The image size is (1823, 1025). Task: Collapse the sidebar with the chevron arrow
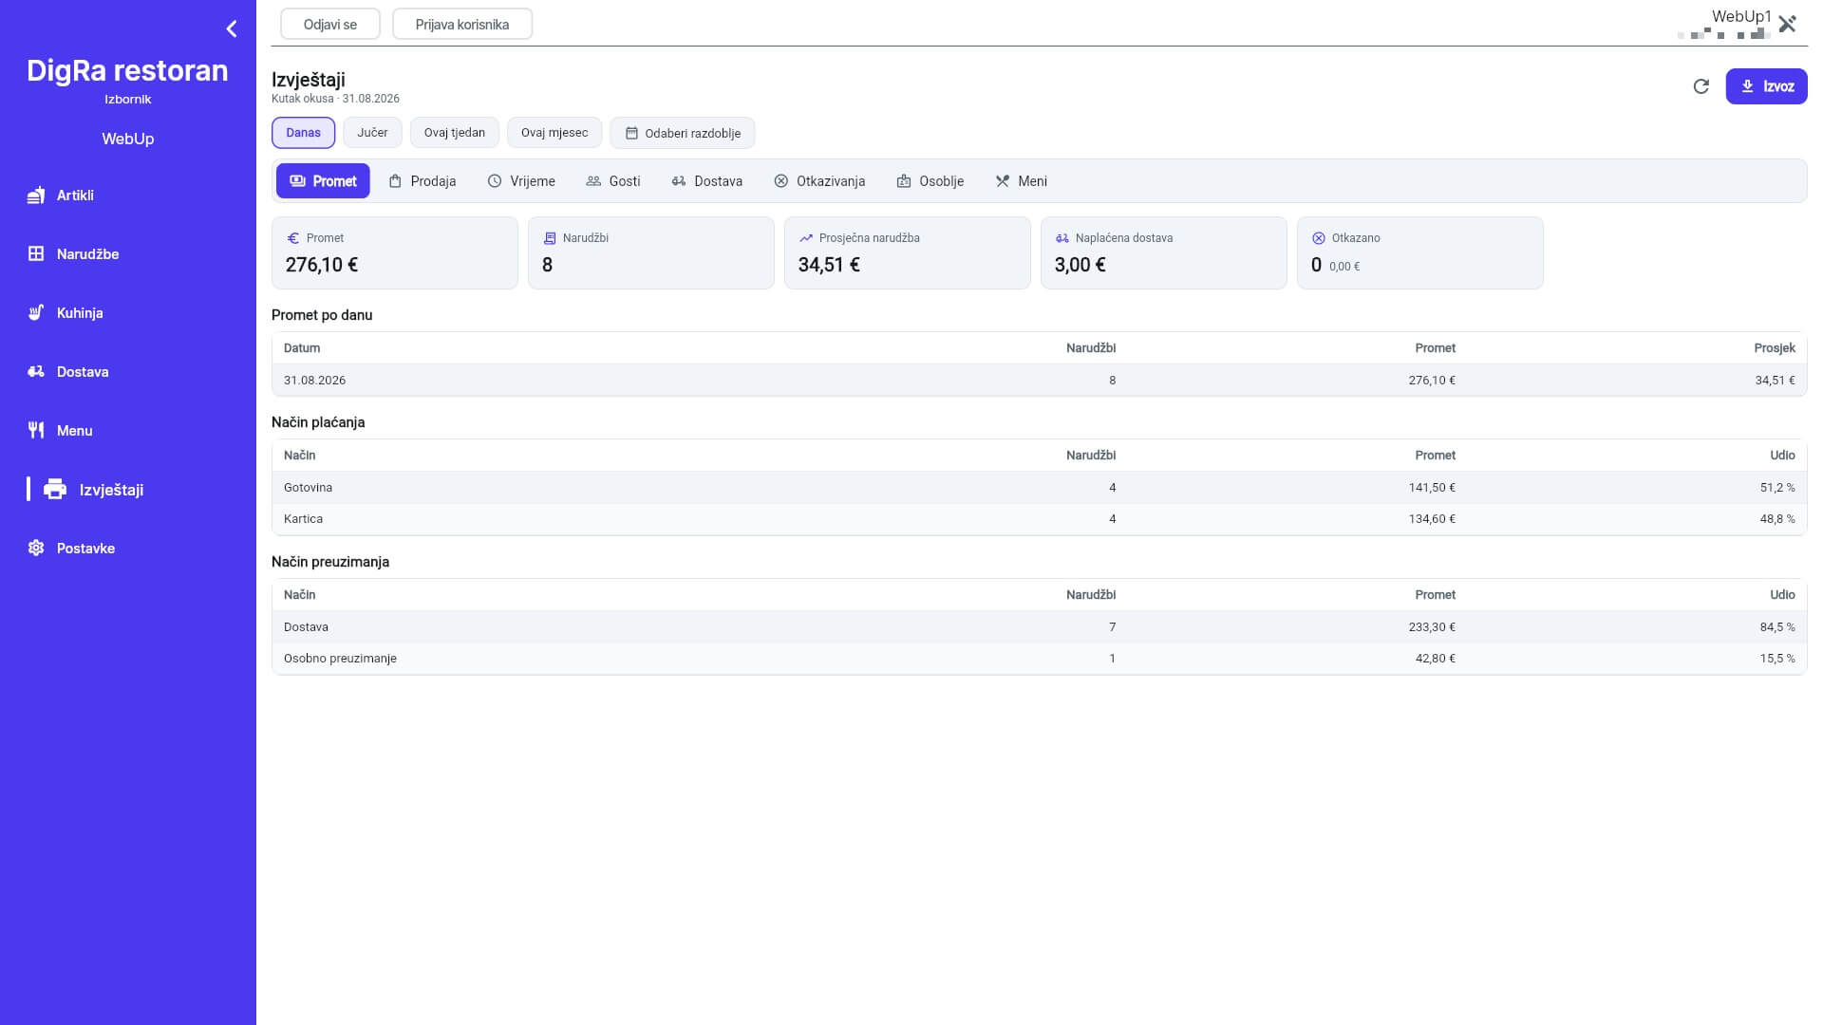(x=232, y=29)
